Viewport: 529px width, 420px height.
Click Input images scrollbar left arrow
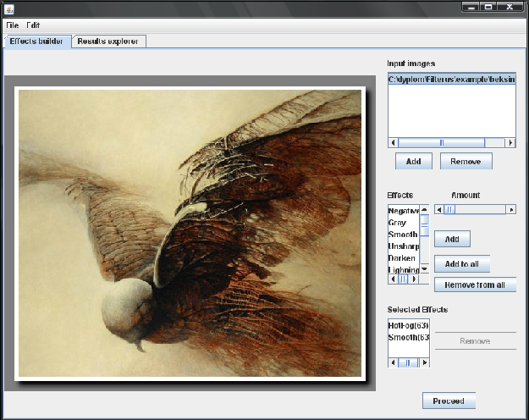[x=393, y=143]
